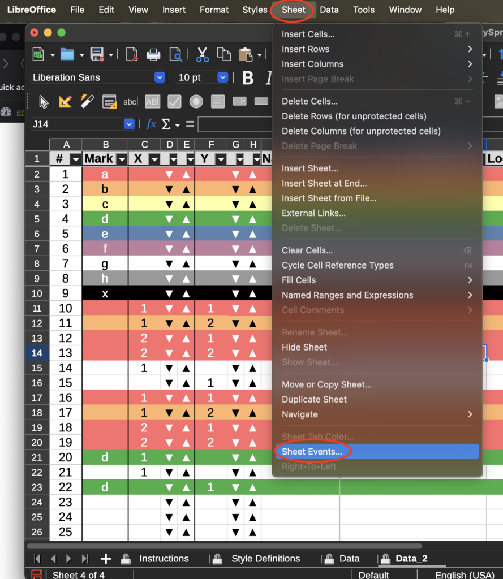Select the Sum function icon
The image size is (503, 579).
pos(165,124)
